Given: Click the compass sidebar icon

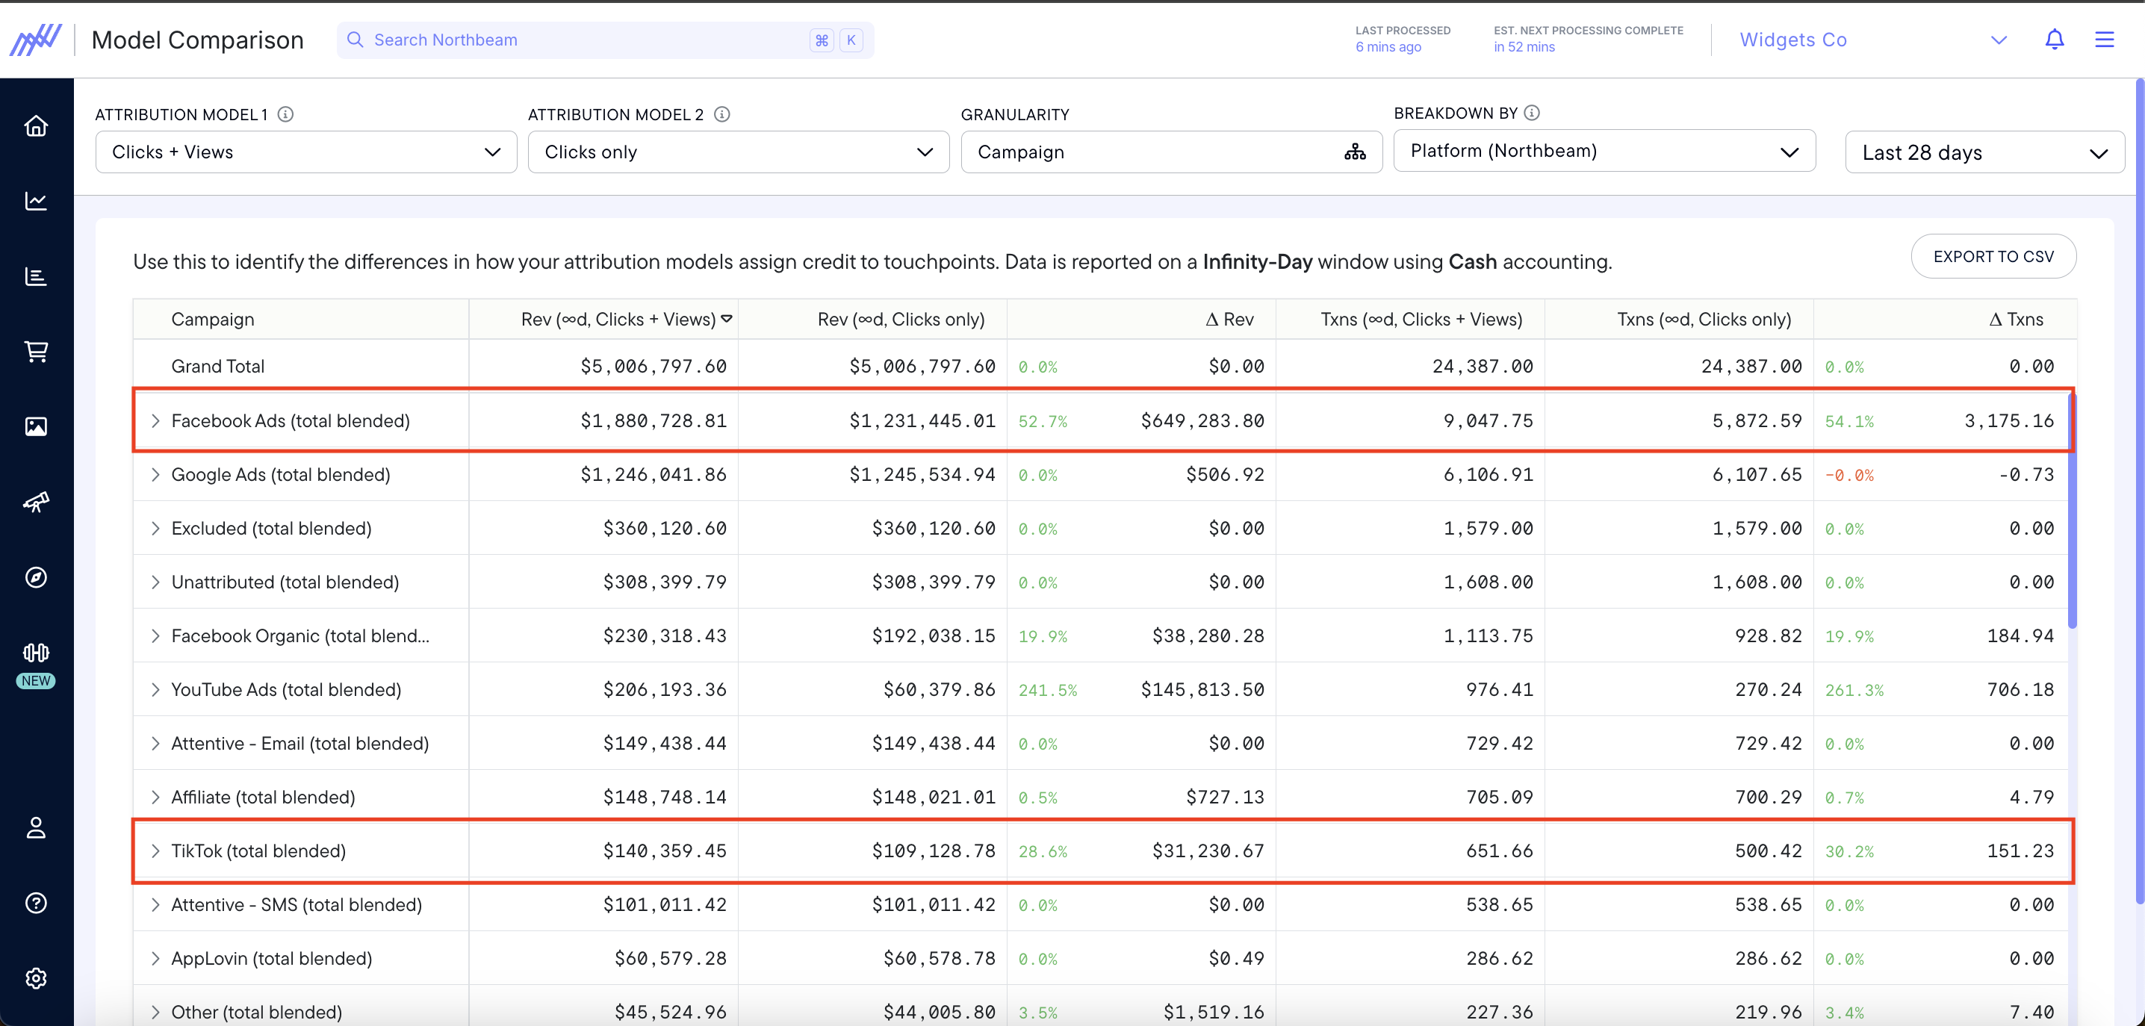Looking at the screenshot, I should point(36,577).
